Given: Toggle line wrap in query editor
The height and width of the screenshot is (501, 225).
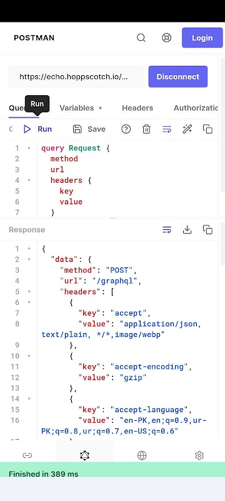Looking at the screenshot, I should (167, 129).
